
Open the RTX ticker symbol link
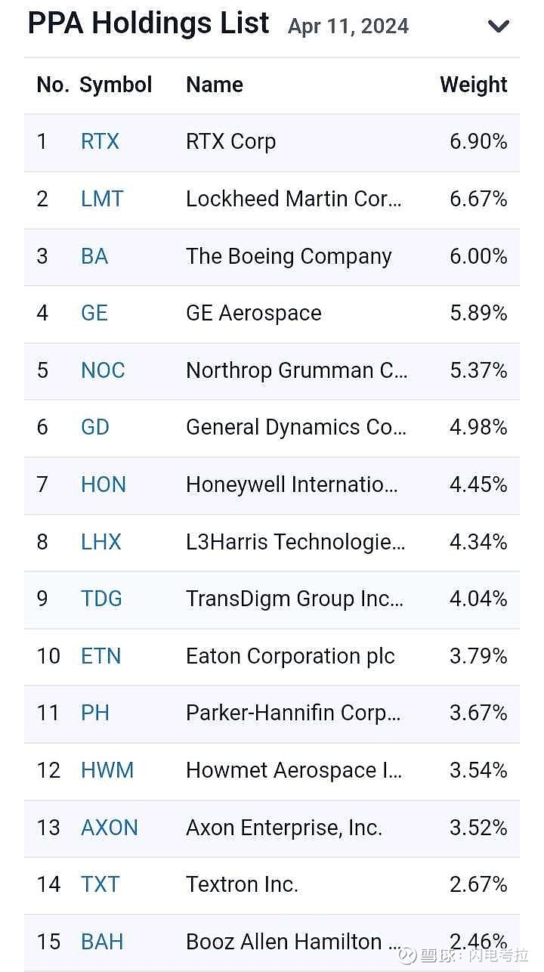click(100, 141)
